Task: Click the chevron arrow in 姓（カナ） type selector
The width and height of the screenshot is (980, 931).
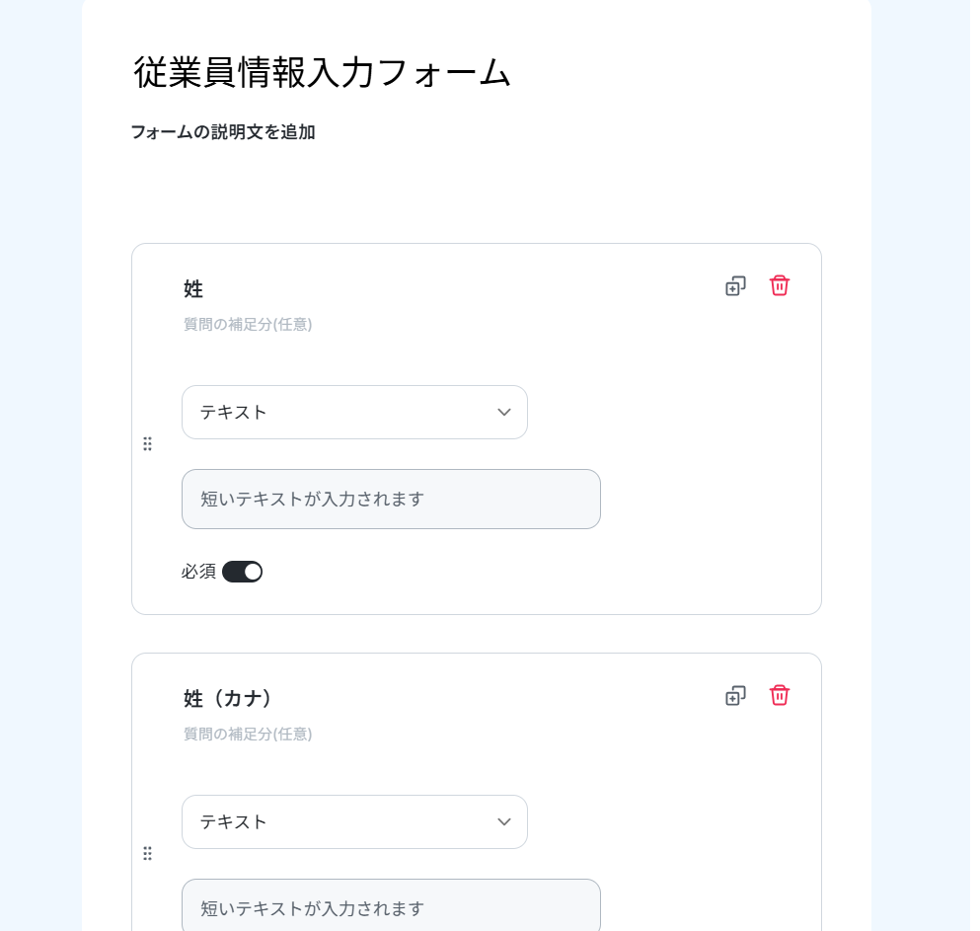Action: 503,821
